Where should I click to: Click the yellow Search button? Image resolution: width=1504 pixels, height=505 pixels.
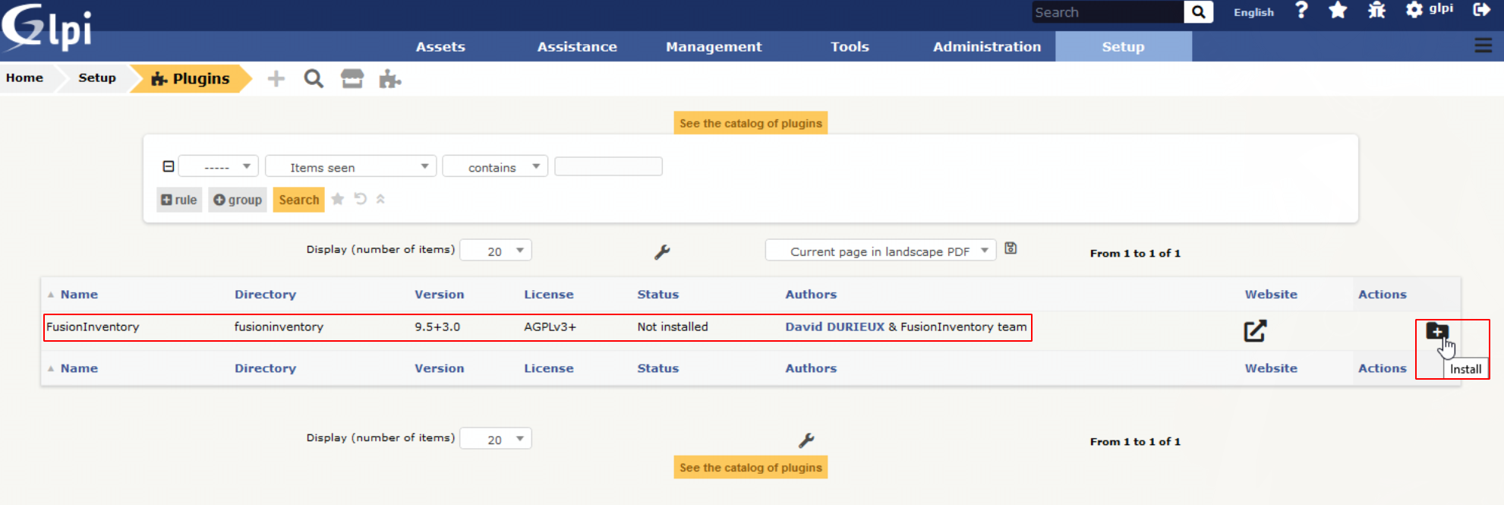[298, 200]
